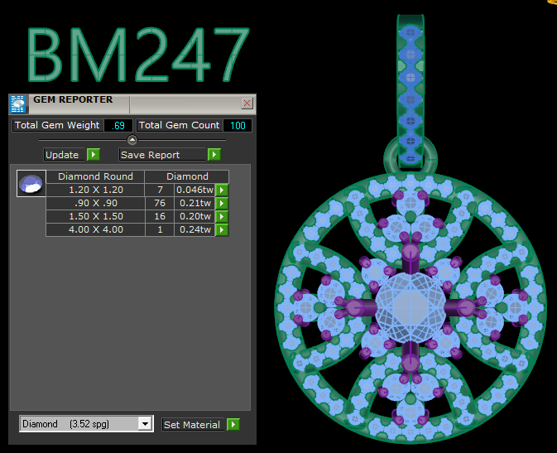Click the Update button label
Image resolution: width=557 pixels, height=453 pixels.
pos(63,155)
